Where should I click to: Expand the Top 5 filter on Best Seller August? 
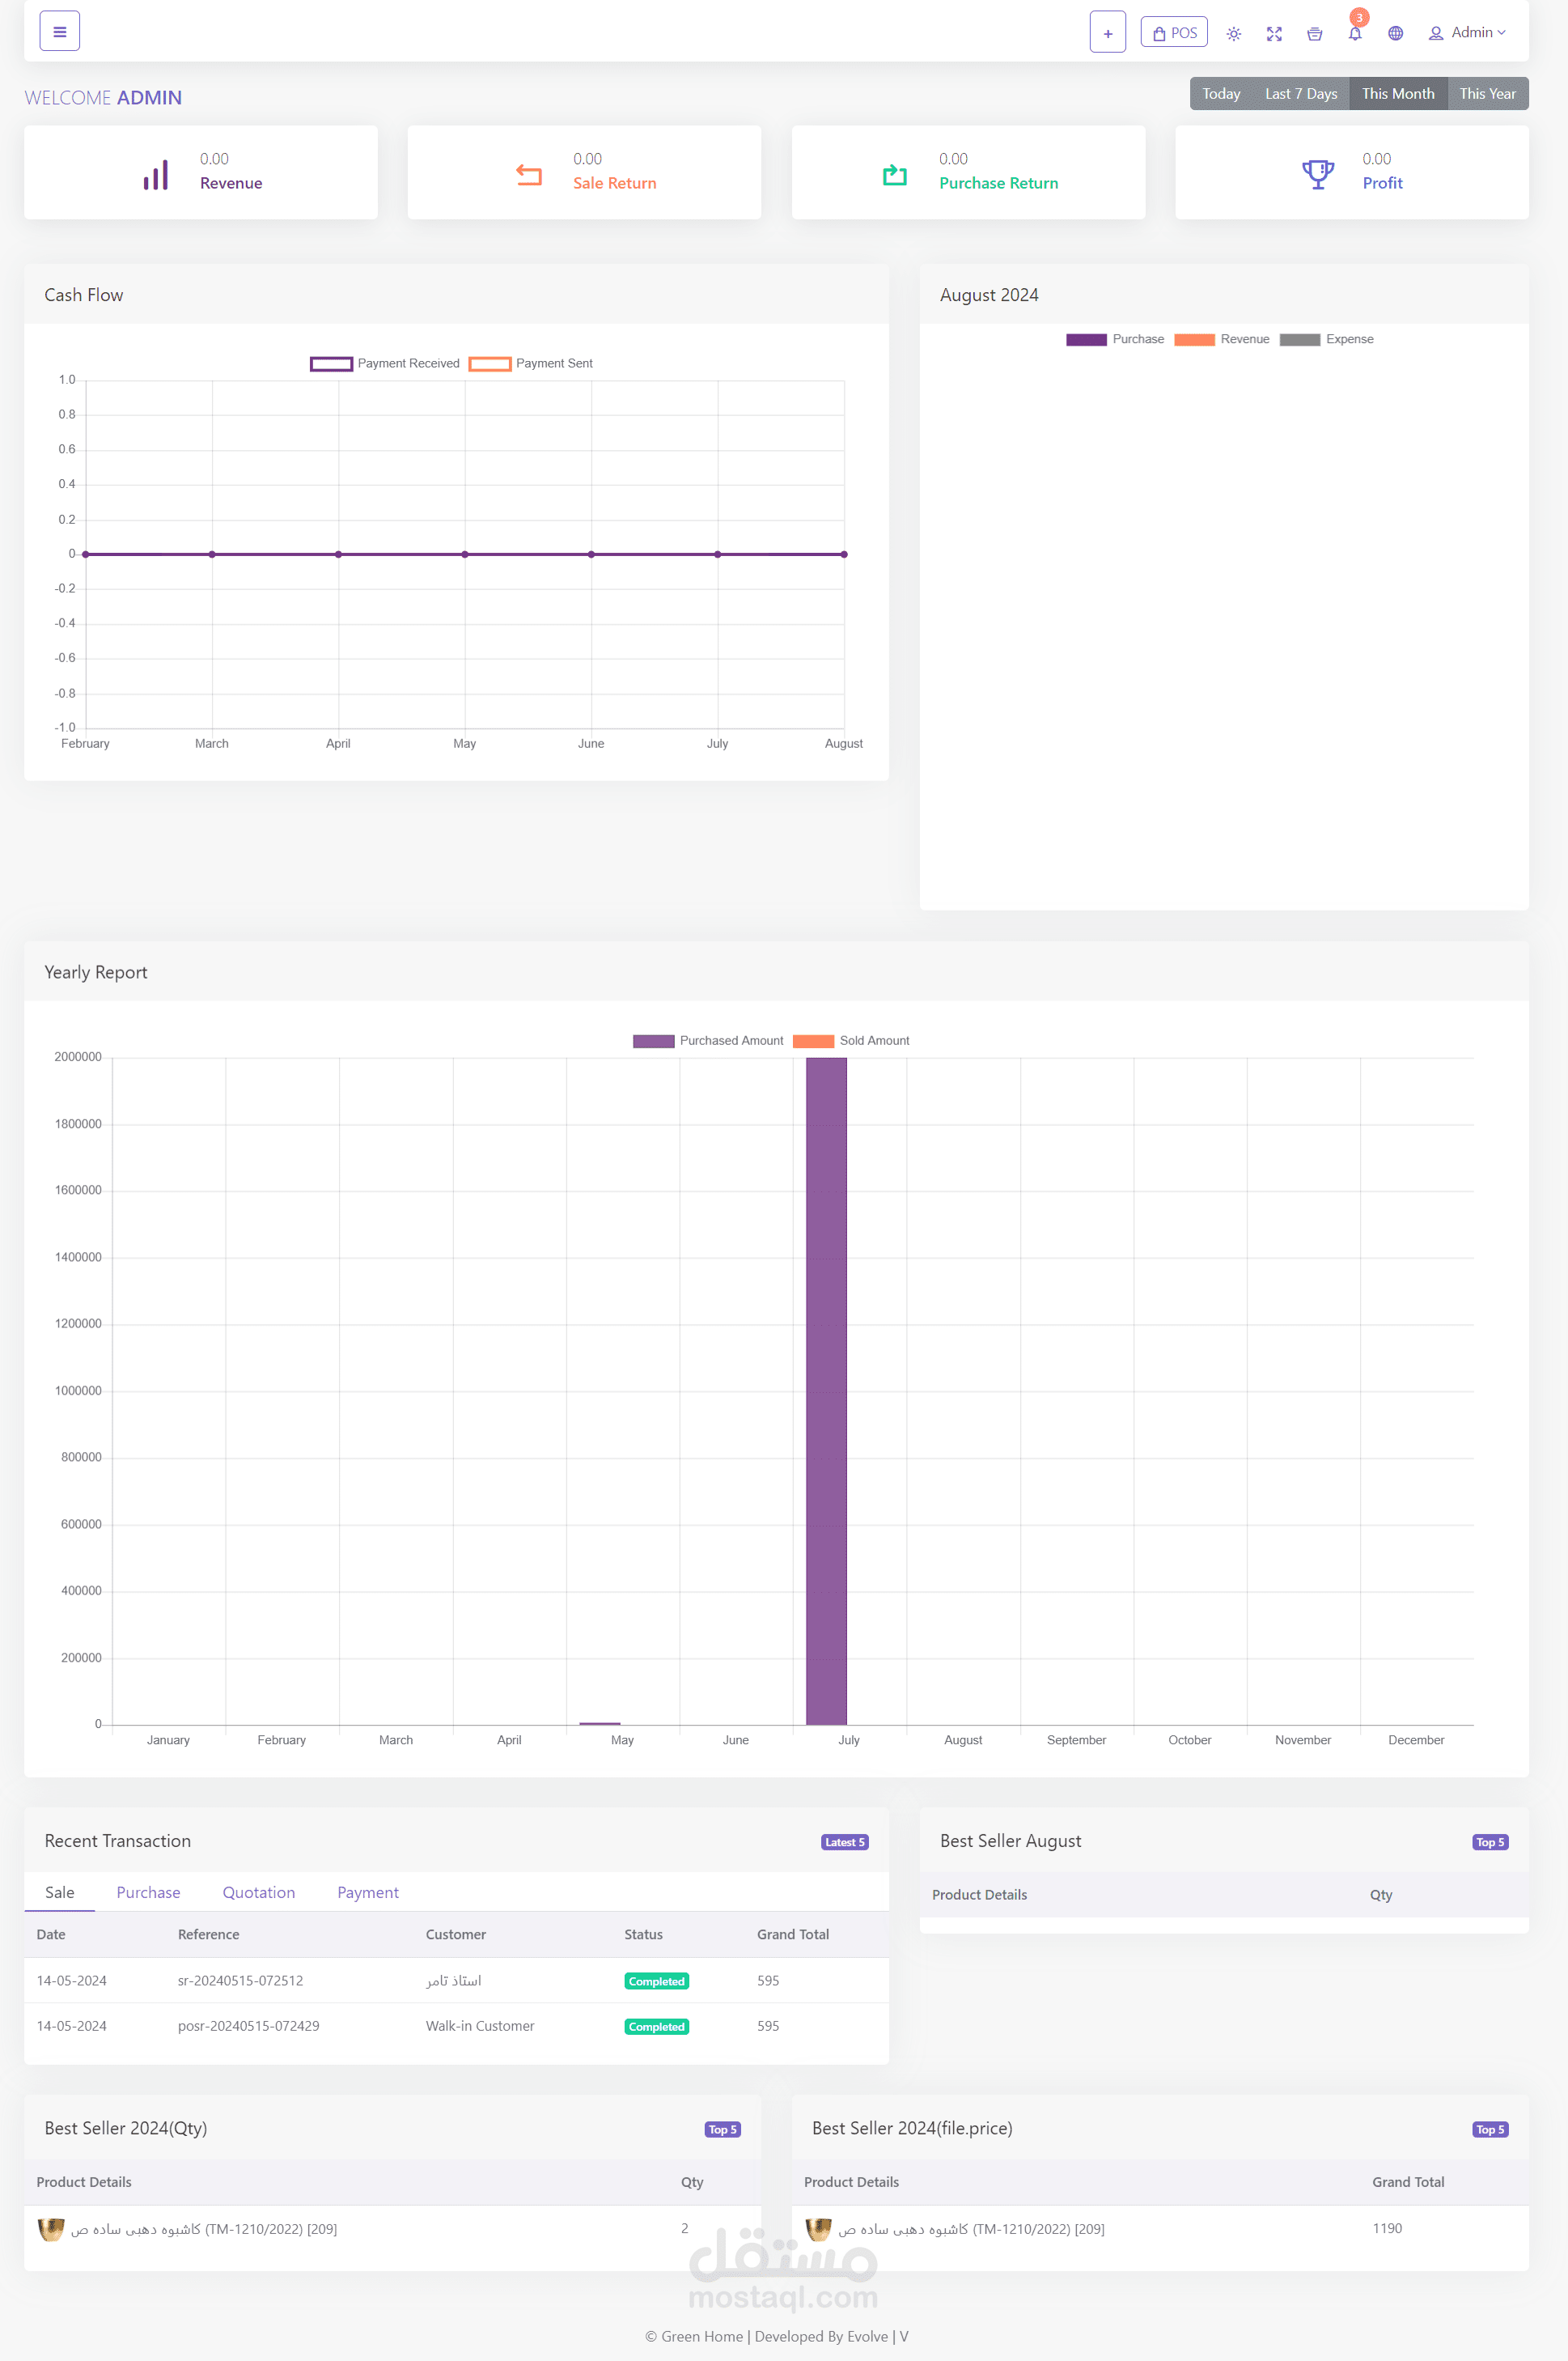pyautogui.click(x=1490, y=1842)
